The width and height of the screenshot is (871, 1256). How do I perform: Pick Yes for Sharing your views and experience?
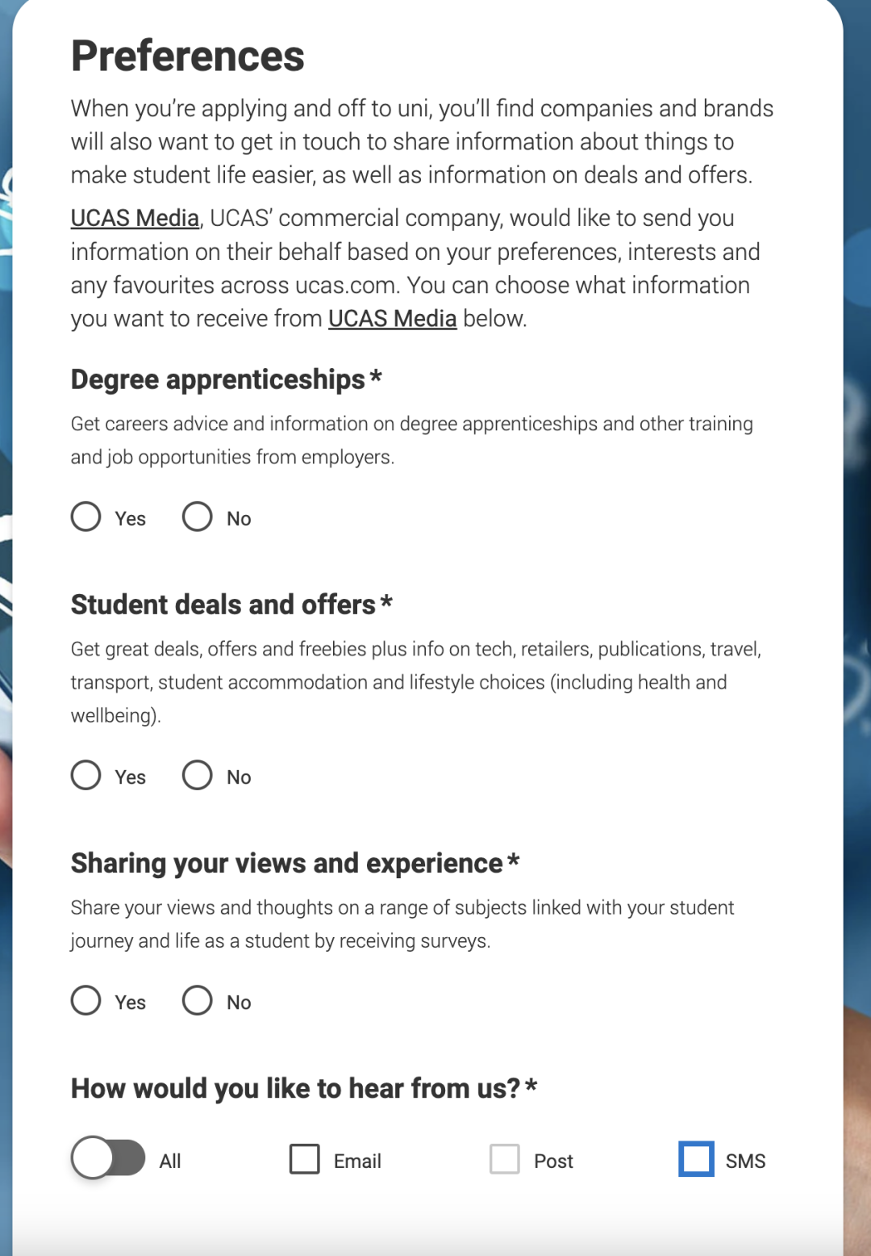[x=86, y=1000]
